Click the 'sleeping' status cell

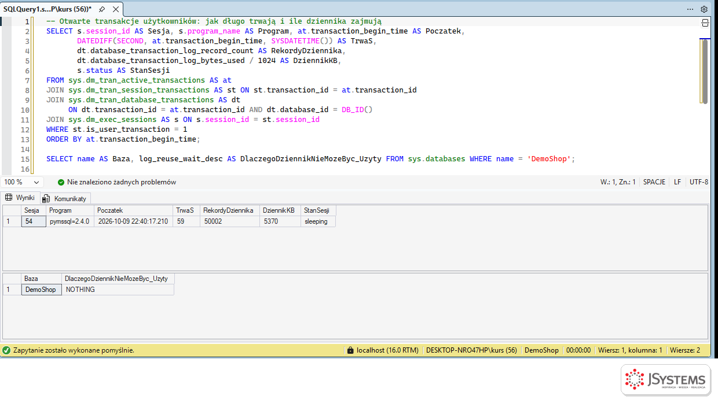pyautogui.click(x=318, y=221)
